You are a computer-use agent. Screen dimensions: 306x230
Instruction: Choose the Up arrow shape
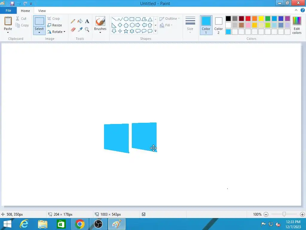click(150, 25)
